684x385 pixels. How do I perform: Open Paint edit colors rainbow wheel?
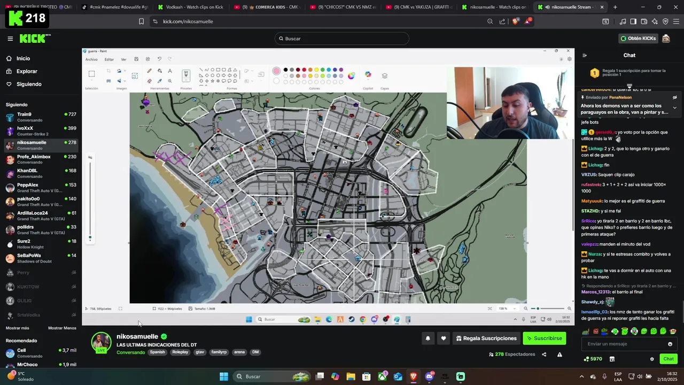351,75
